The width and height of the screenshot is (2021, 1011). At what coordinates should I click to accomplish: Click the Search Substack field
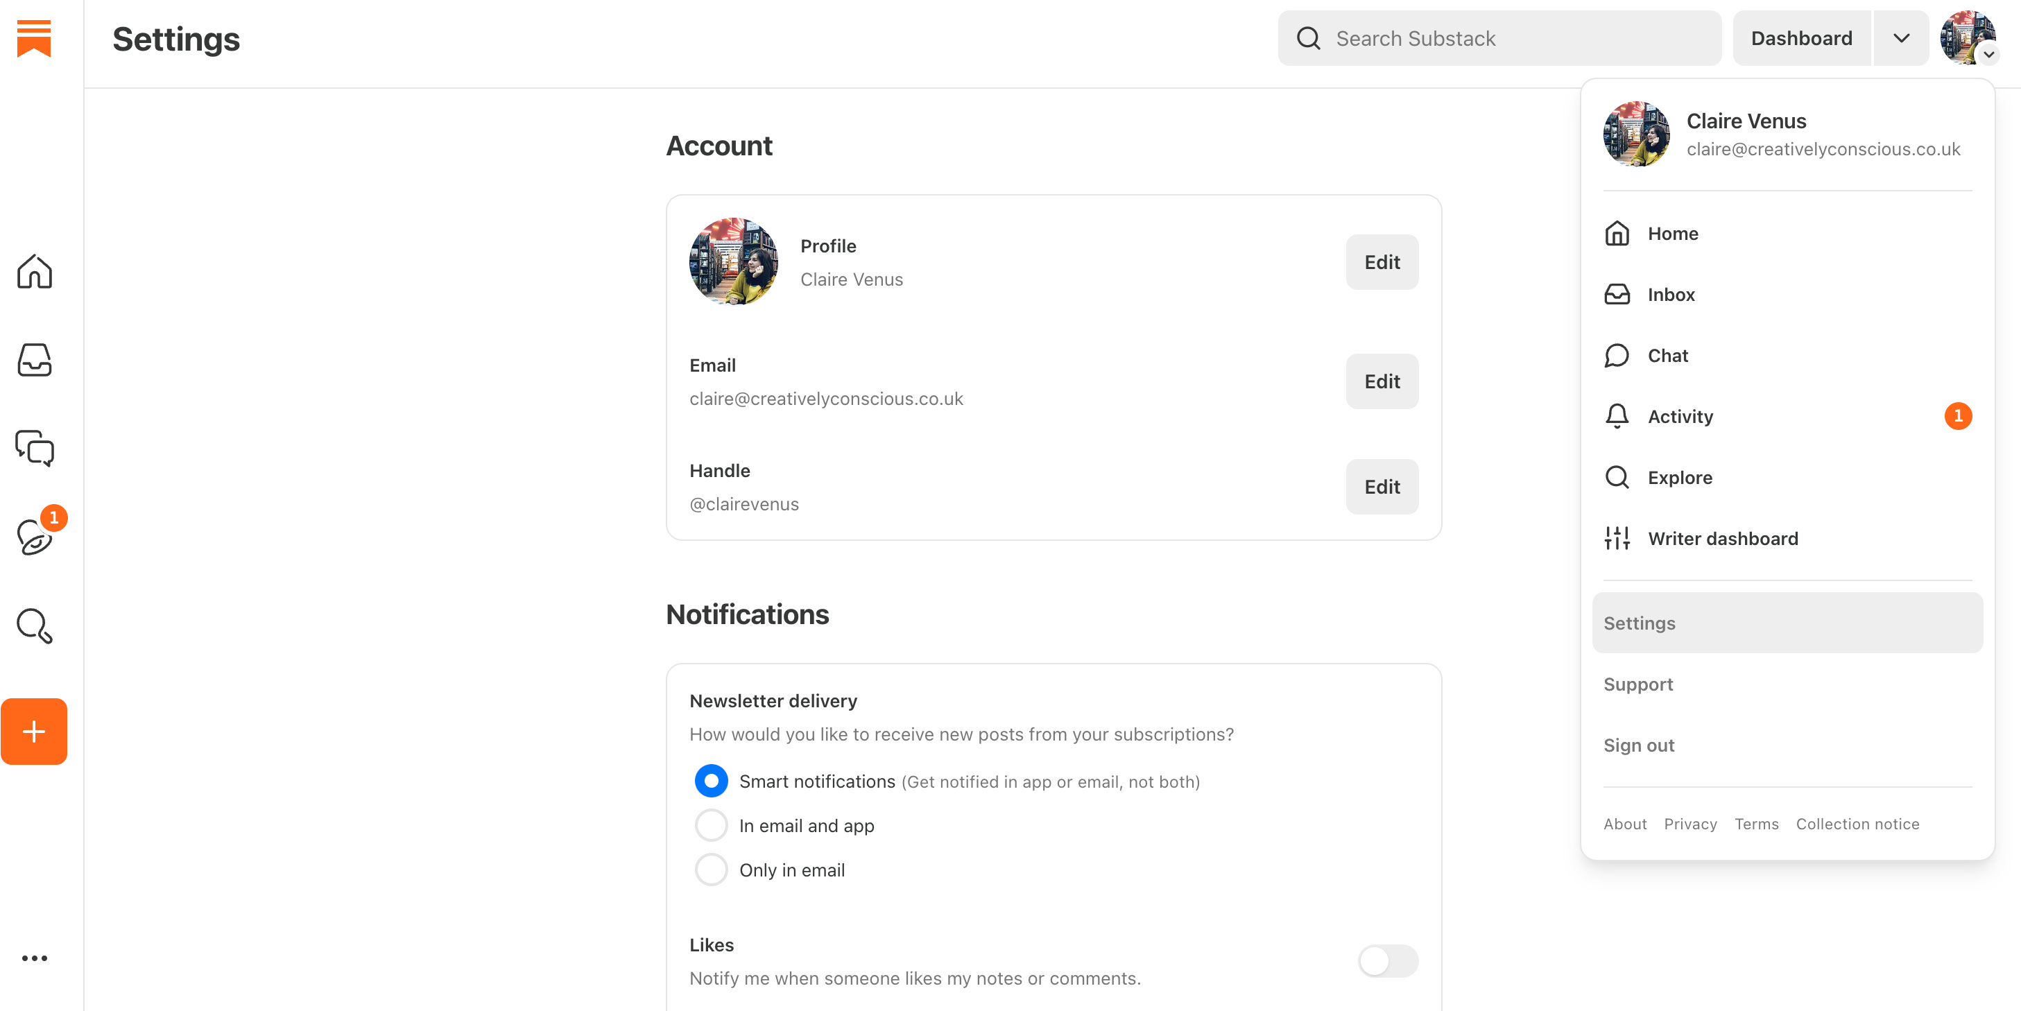[1499, 38]
